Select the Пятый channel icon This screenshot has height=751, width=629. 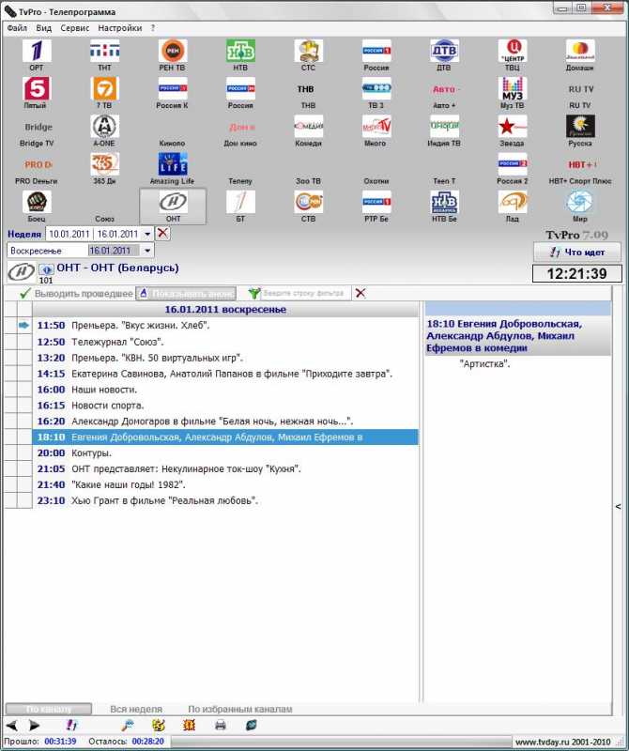(37, 88)
